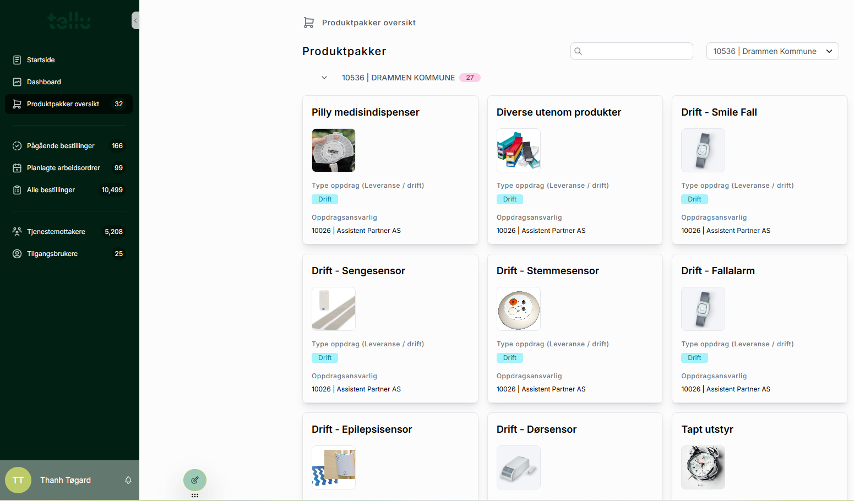Click the Tapt utstyr clock thumbnail
This screenshot has width=854, height=501.
coord(703,467)
